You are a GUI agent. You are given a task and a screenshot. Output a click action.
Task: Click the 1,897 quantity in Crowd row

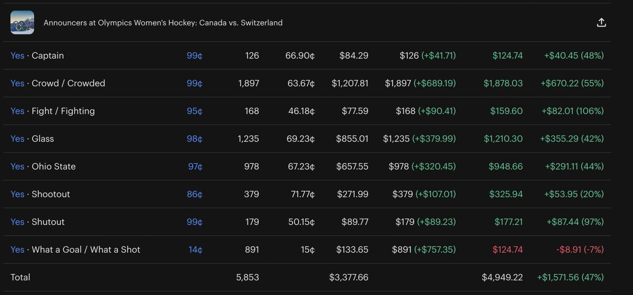[248, 83]
